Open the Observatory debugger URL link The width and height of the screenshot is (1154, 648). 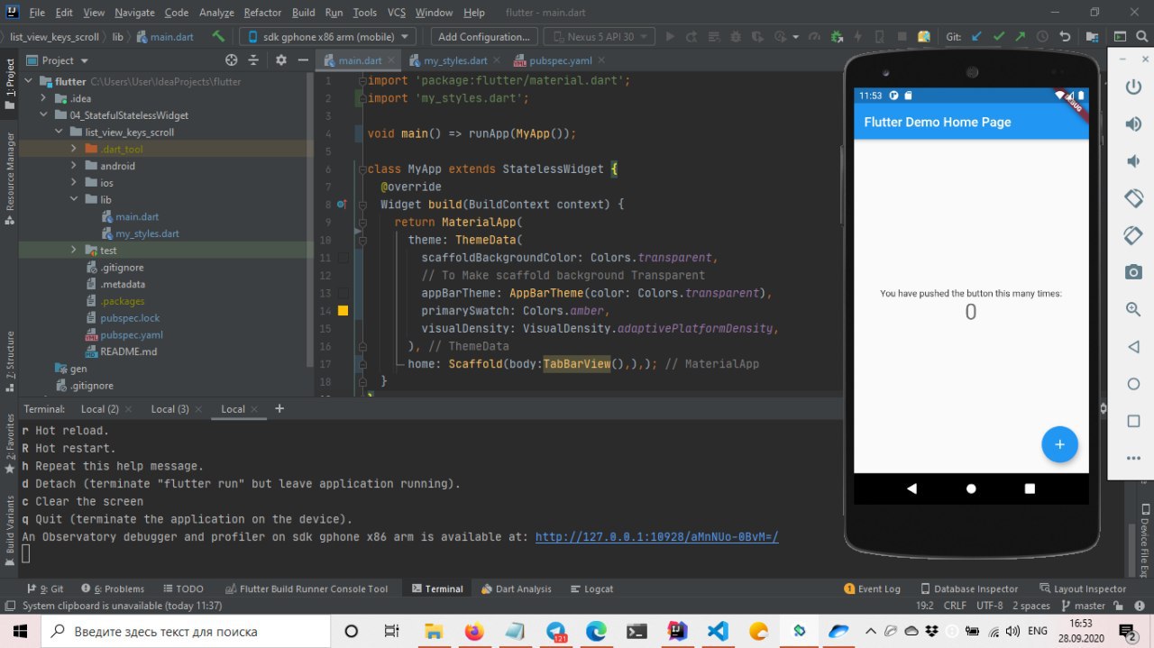click(x=656, y=536)
